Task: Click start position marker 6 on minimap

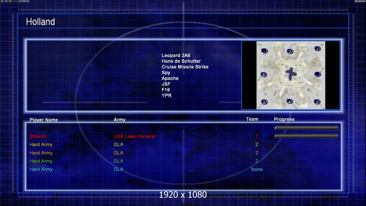Action: click(x=264, y=75)
